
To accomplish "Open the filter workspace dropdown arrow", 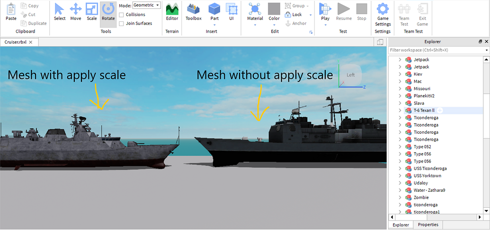I will click(x=487, y=50).
